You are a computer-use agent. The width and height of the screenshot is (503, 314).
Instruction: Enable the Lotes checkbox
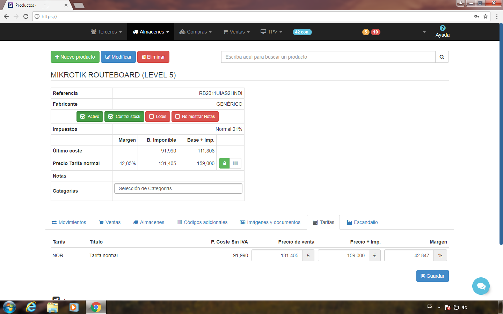(158, 117)
